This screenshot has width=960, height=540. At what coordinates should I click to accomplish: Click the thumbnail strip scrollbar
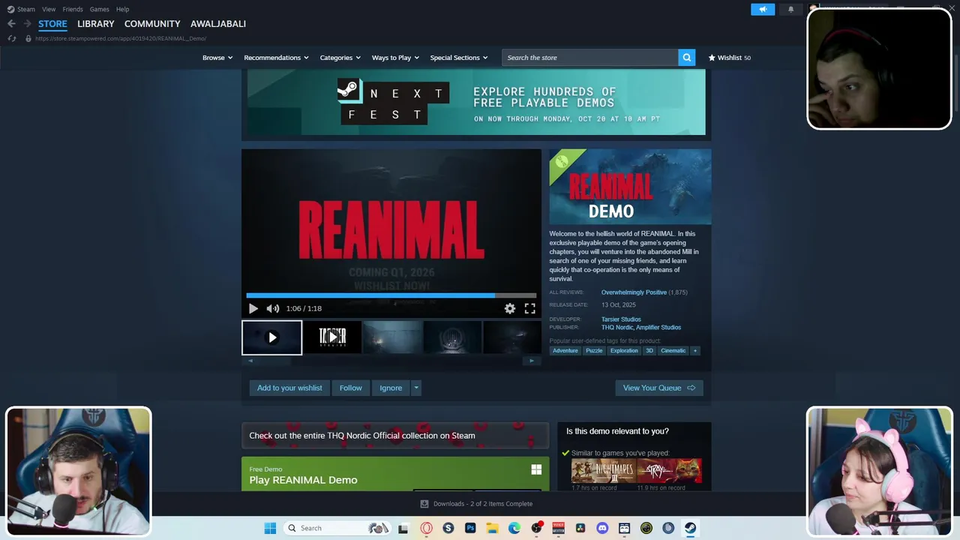click(391, 361)
